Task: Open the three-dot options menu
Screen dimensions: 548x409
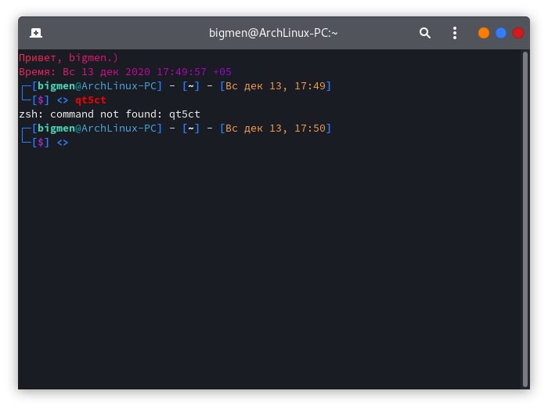Action: tap(454, 33)
